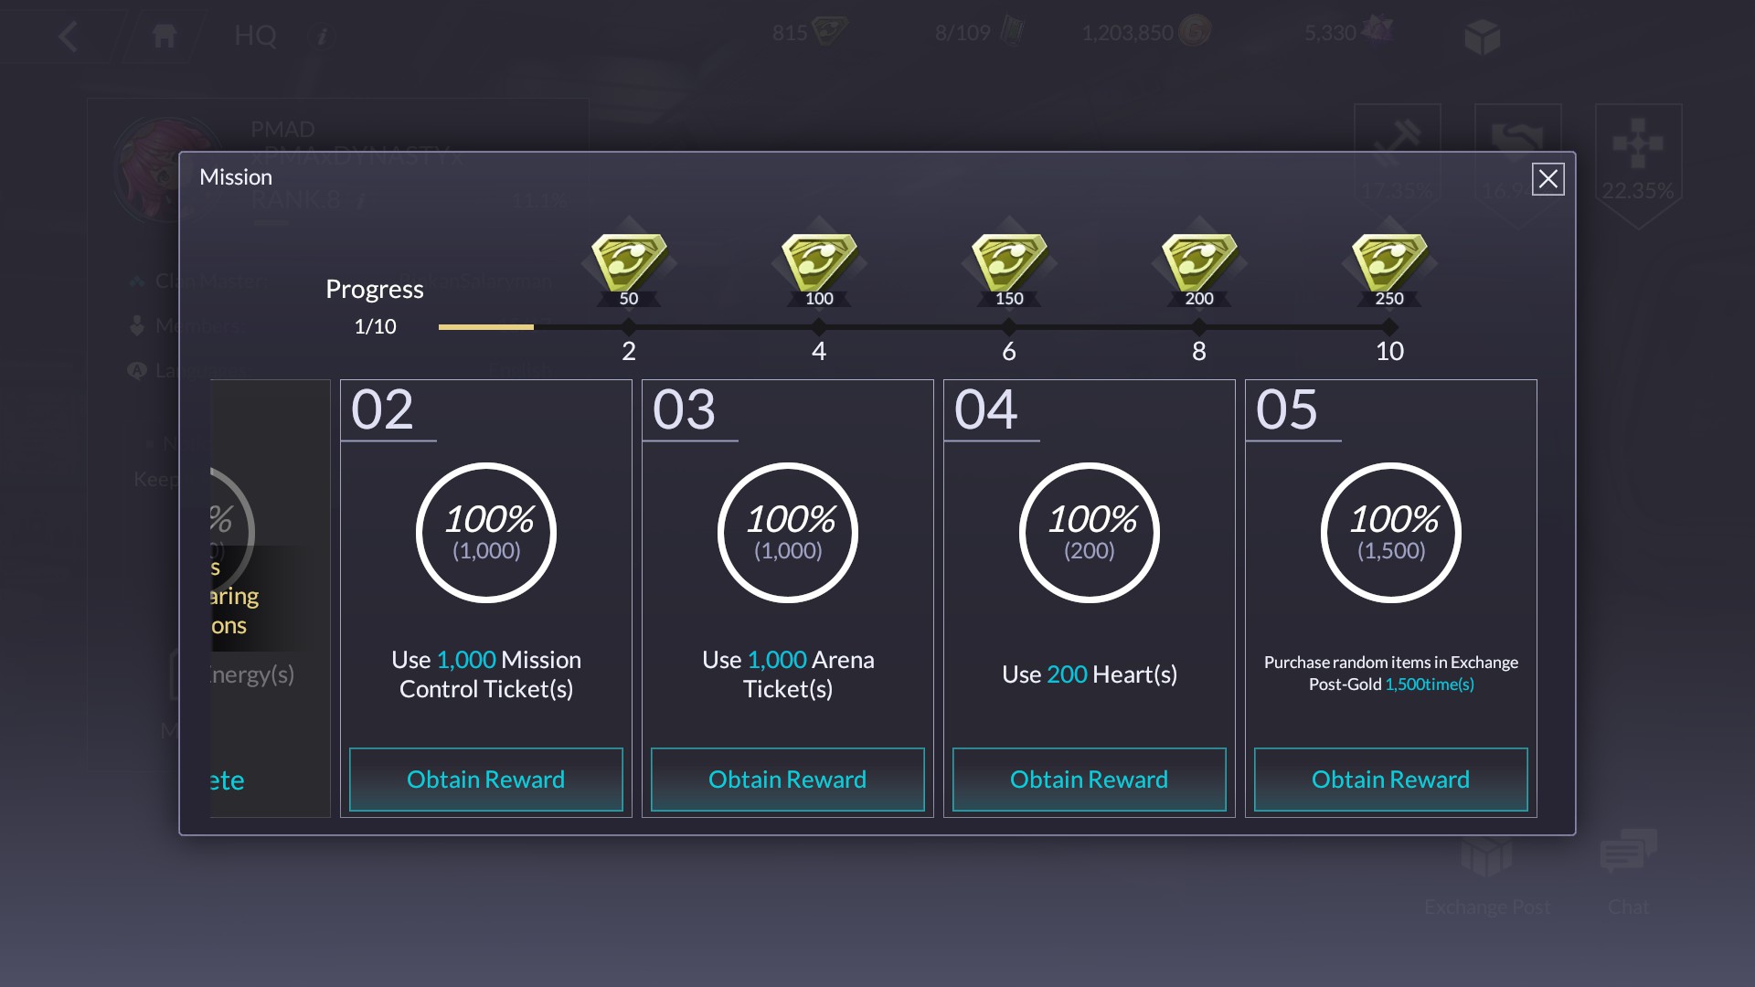The width and height of the screenshot is (1755, 987).
Task: Obtain reward for mission 03
Action: 787,780
